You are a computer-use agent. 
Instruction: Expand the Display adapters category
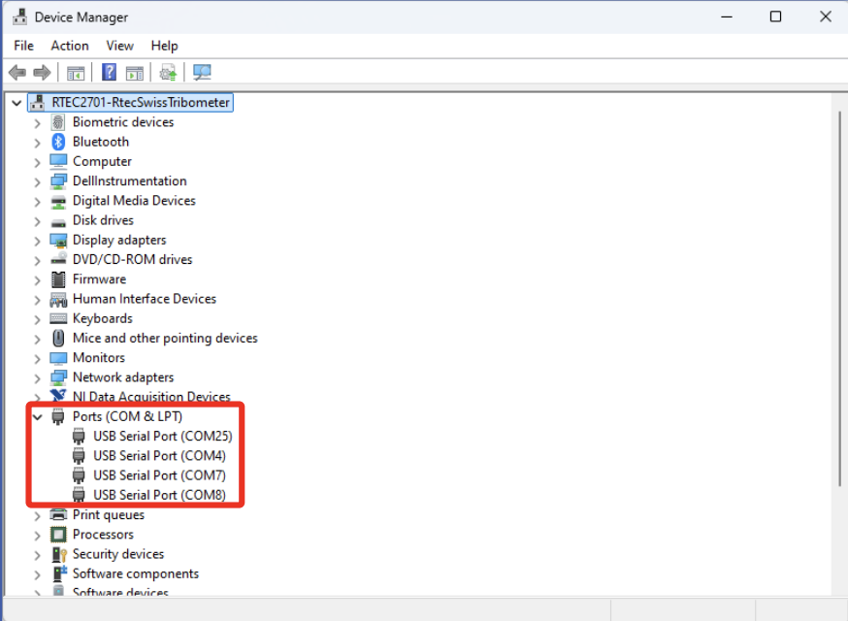coord(37,241)
